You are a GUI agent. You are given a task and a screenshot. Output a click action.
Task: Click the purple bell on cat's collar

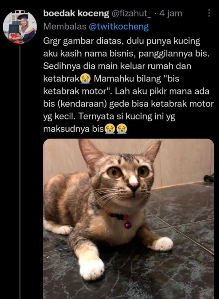(128, 224)
